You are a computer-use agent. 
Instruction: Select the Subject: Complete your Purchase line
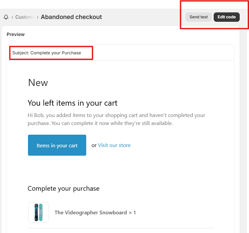(x=47, y=53)
